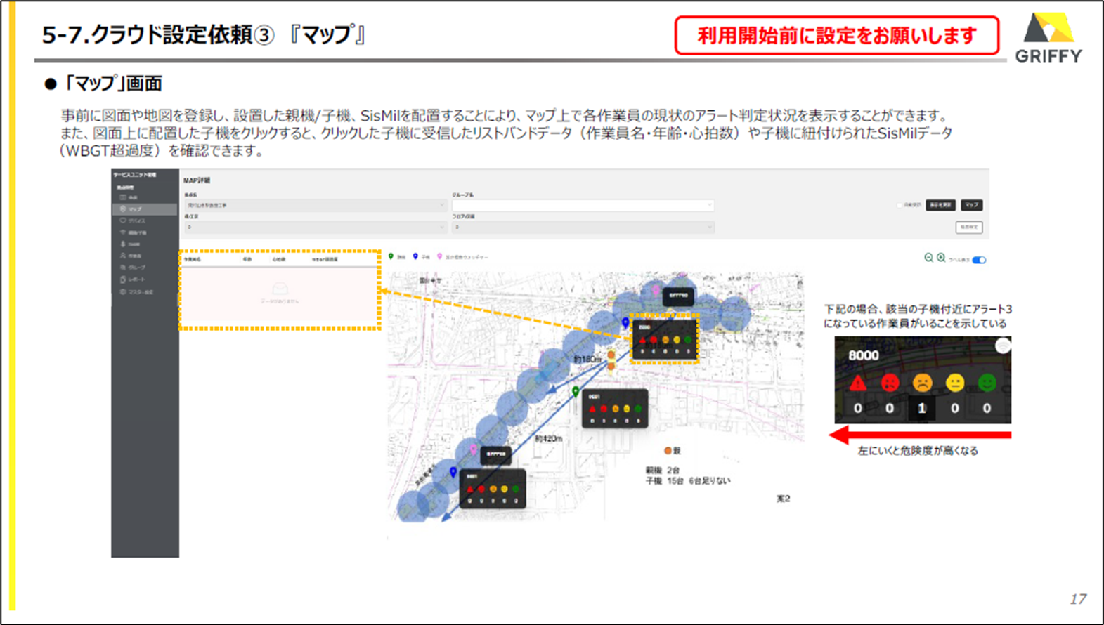
Task: Open マスター設定 in the left sidebar
Action: click(x=145, y=291)
